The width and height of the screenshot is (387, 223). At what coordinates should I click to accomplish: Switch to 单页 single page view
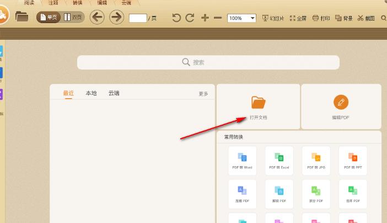click(x=49, y=17)
